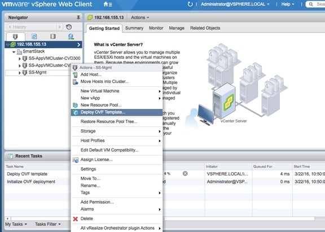Click left arrow of tasks scrollbar
325x232 pixels.
pos(7,218)
